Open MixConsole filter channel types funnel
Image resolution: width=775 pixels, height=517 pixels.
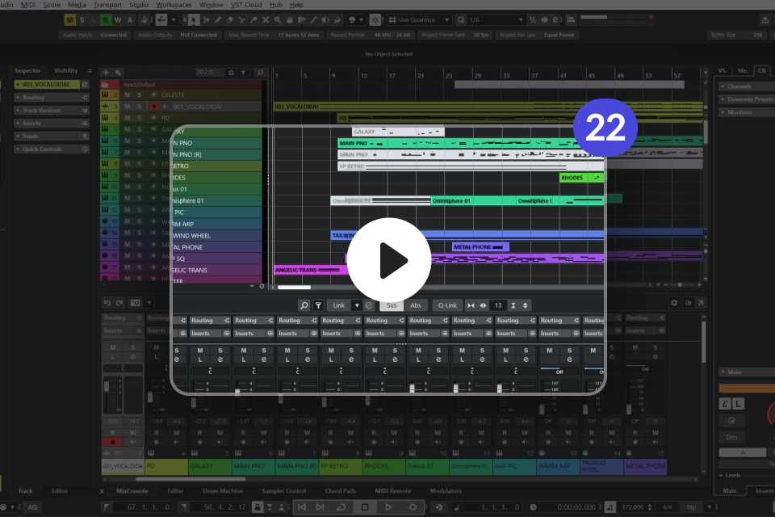(x=319, y=305)
